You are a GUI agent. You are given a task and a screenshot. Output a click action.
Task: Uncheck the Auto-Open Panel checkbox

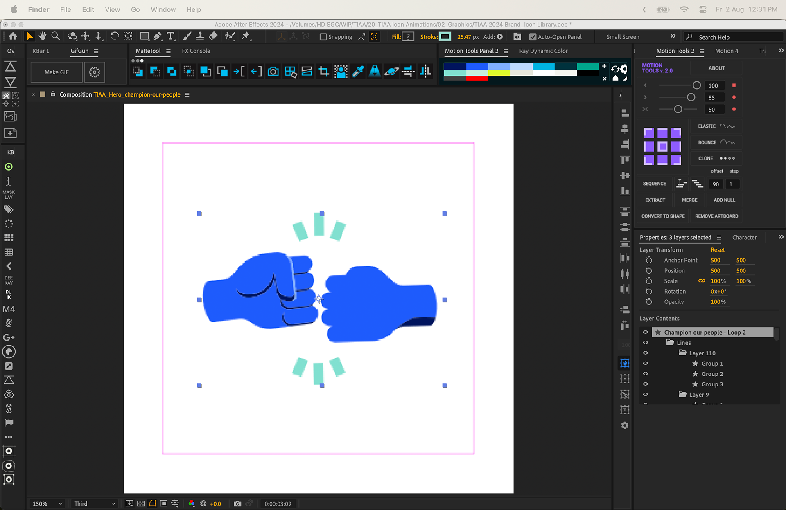click(x=533, y=37)
